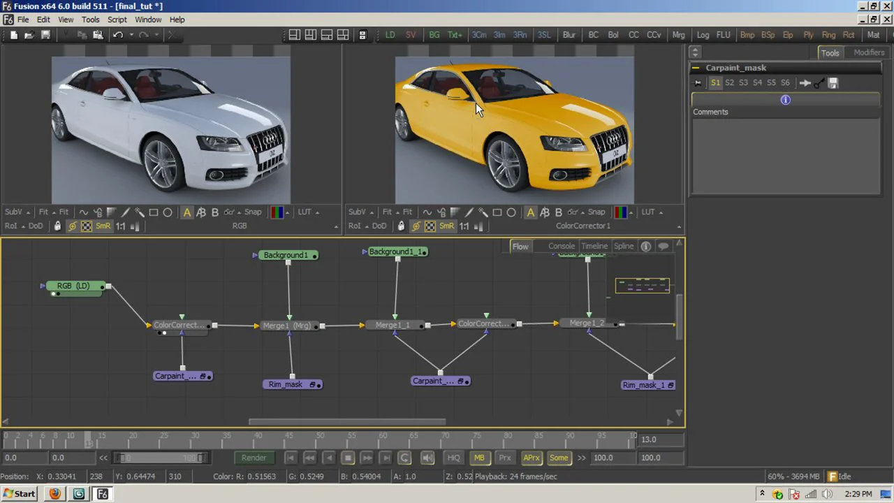
Task: Collapse the Carpaint_mask tool header
Action: pyautogui.click(x=696, y=68)
